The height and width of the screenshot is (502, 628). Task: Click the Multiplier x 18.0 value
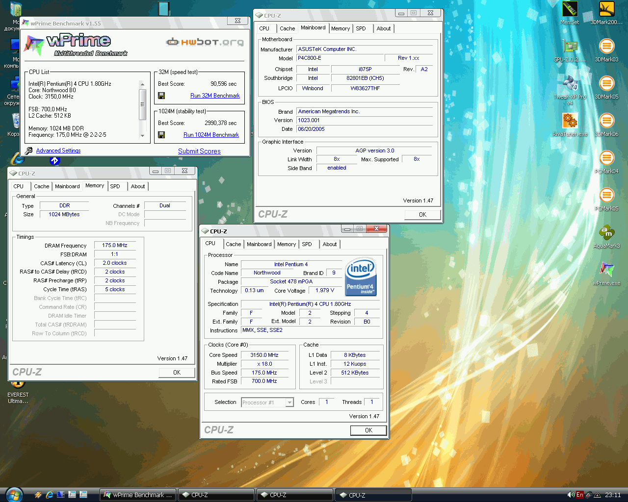[264, 364]
